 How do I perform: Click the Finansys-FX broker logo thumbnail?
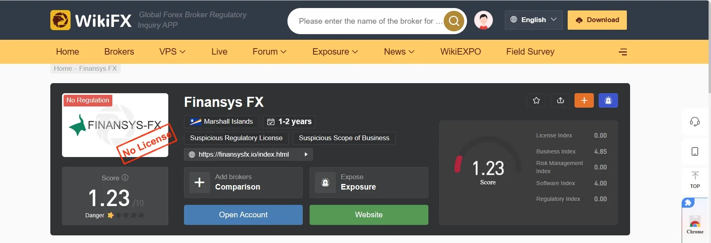tap(115, 125)
